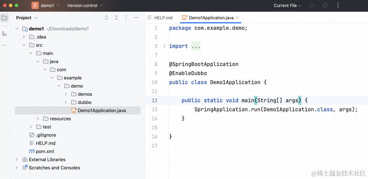Collapse the example package

pyautogui.click(x=52, y=78)
